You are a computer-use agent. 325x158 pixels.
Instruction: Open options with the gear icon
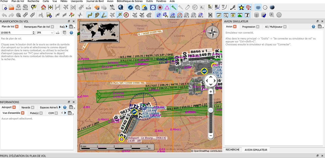[279, 15]
